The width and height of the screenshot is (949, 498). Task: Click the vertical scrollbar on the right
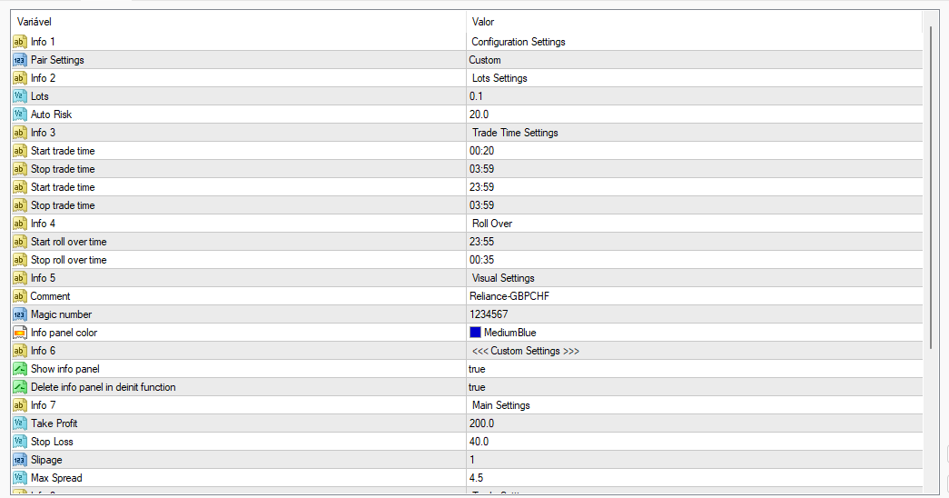pos(930,254)
